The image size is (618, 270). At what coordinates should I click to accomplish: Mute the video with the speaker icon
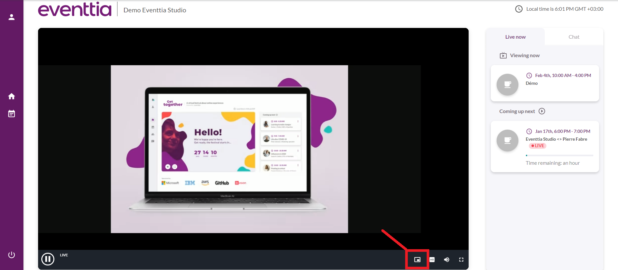coord(446,260)
